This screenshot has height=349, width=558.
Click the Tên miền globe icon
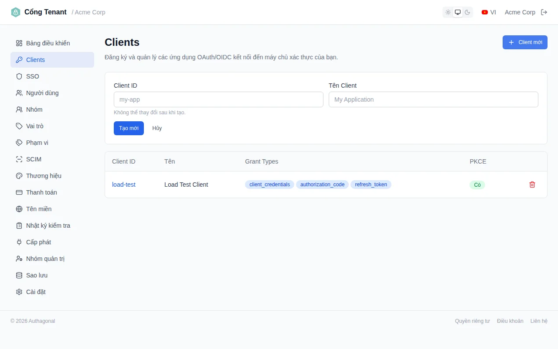tap(19, 209)
